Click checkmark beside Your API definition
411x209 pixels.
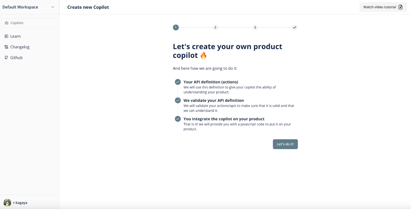coord(178,82)
